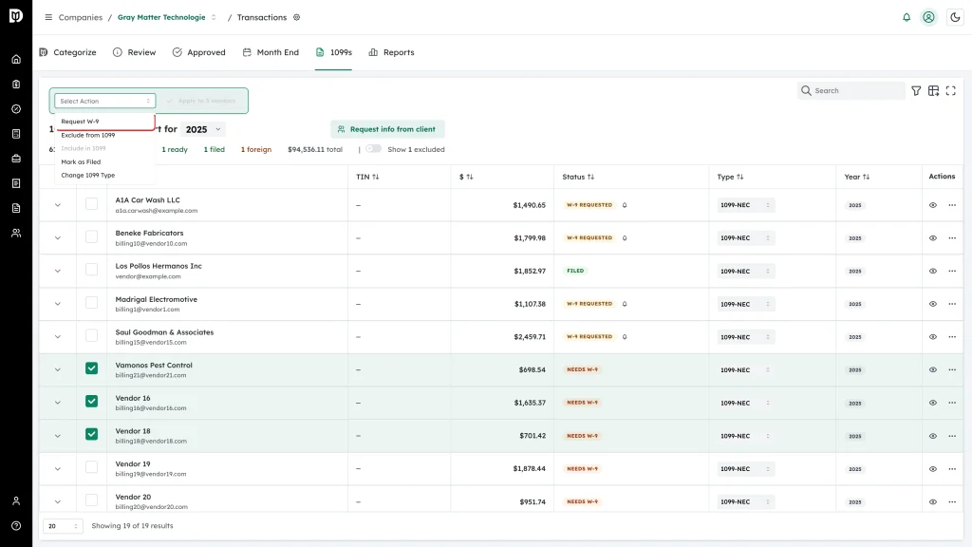Filter by 1 filed vendors
The height and width of the screenshot is (547, 972).
click(x=215, y=149)
